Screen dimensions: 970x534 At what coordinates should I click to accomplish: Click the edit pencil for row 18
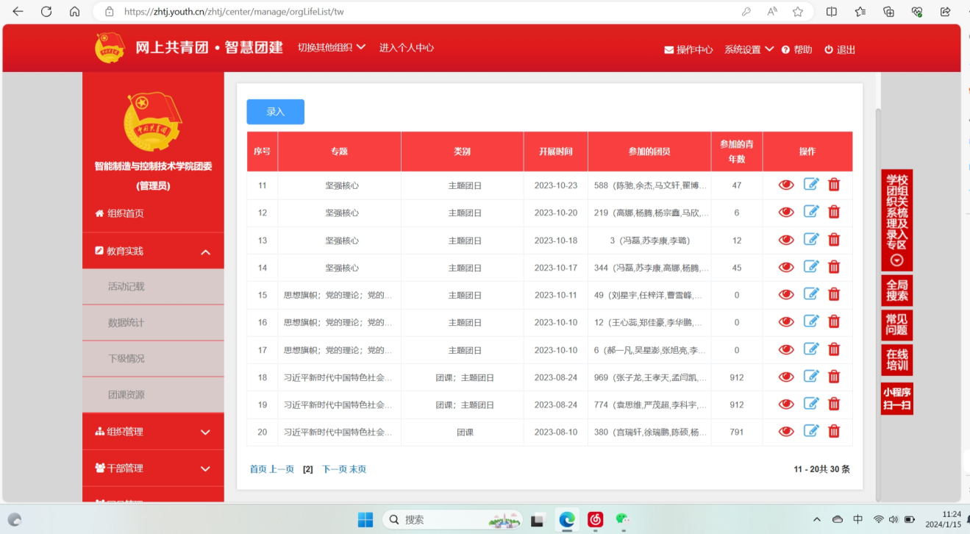(810, 377)
